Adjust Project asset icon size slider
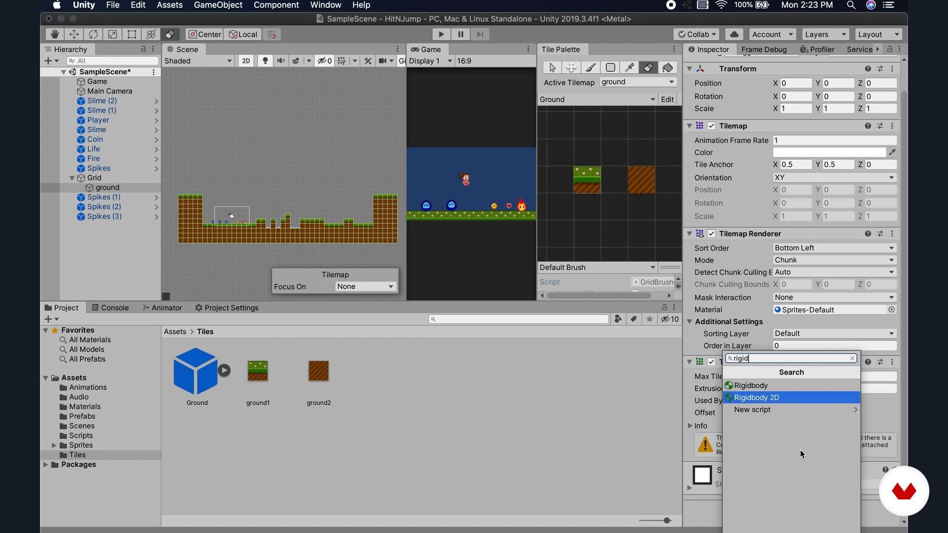Image resolution: width=948 pixels, height=533 pixels. pos(667,520)
